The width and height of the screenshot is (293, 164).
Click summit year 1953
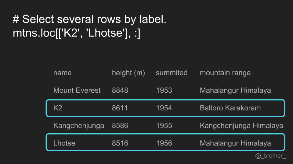(x=164, y=91)
